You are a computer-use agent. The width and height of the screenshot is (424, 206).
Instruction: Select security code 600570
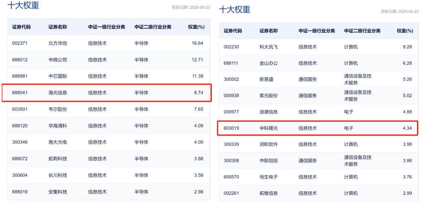(231, 177)
